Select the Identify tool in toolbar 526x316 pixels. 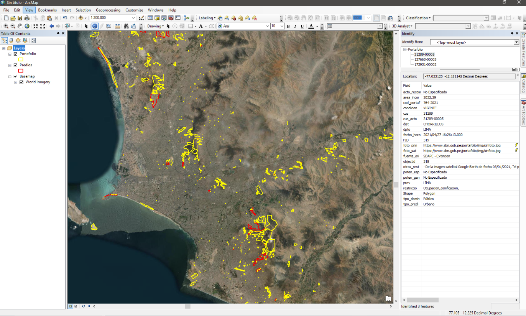(95, 26)
